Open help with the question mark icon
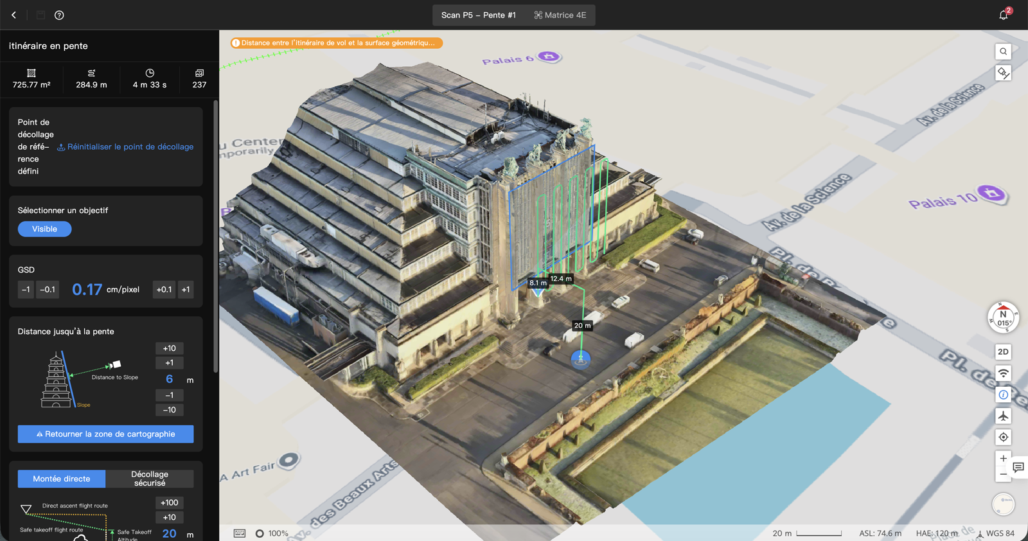Viewport: 1028px width, 541px height. [59, 15]
